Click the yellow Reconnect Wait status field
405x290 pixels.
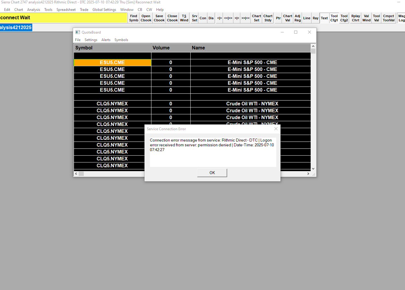63,18
